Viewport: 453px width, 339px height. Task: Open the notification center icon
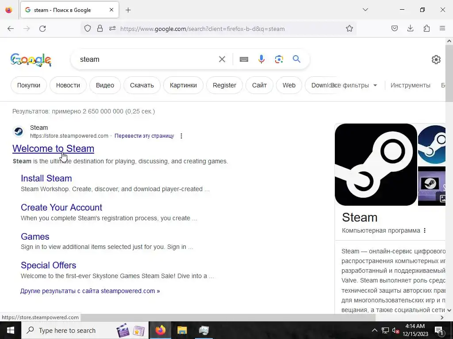point(439,330)
